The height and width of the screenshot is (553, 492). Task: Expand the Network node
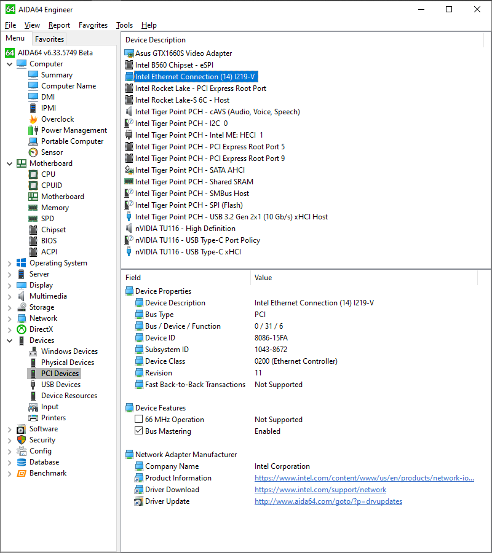10,319
